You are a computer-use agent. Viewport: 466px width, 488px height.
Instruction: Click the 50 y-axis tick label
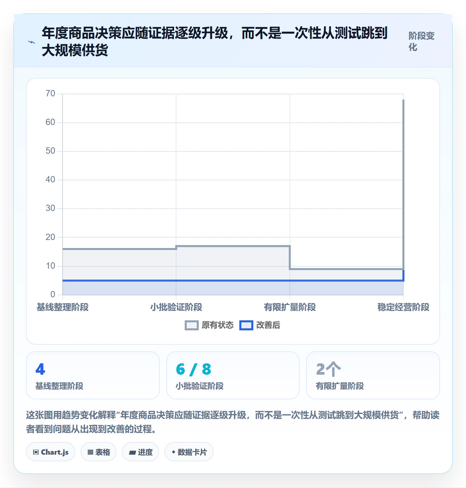(x=50, y=151)
